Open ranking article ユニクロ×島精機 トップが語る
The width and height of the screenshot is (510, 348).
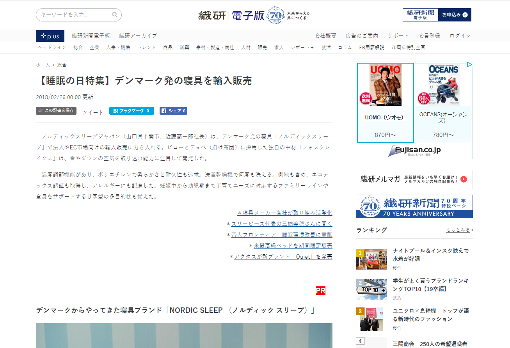[x=431, y=315]
